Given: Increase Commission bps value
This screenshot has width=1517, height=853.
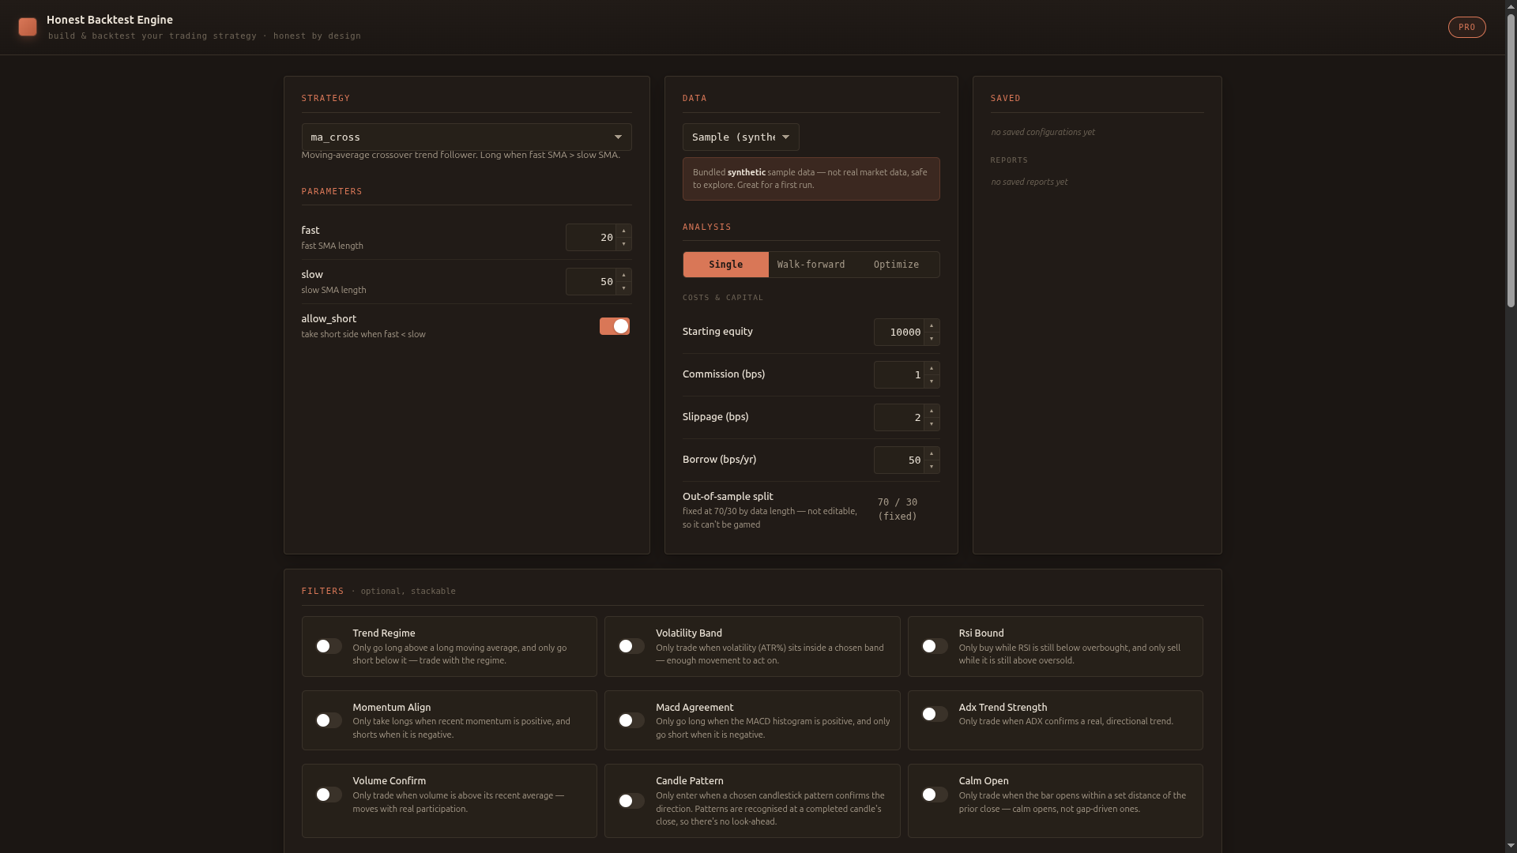Looking at the screenshot, I should (x=932, y=368).
